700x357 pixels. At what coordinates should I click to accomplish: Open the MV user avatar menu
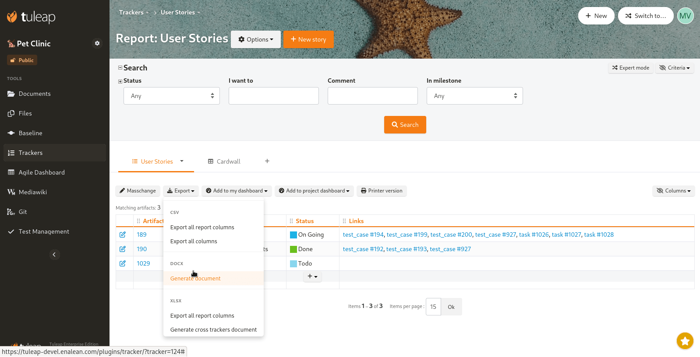pyautogui.click(x=685, y=16)
